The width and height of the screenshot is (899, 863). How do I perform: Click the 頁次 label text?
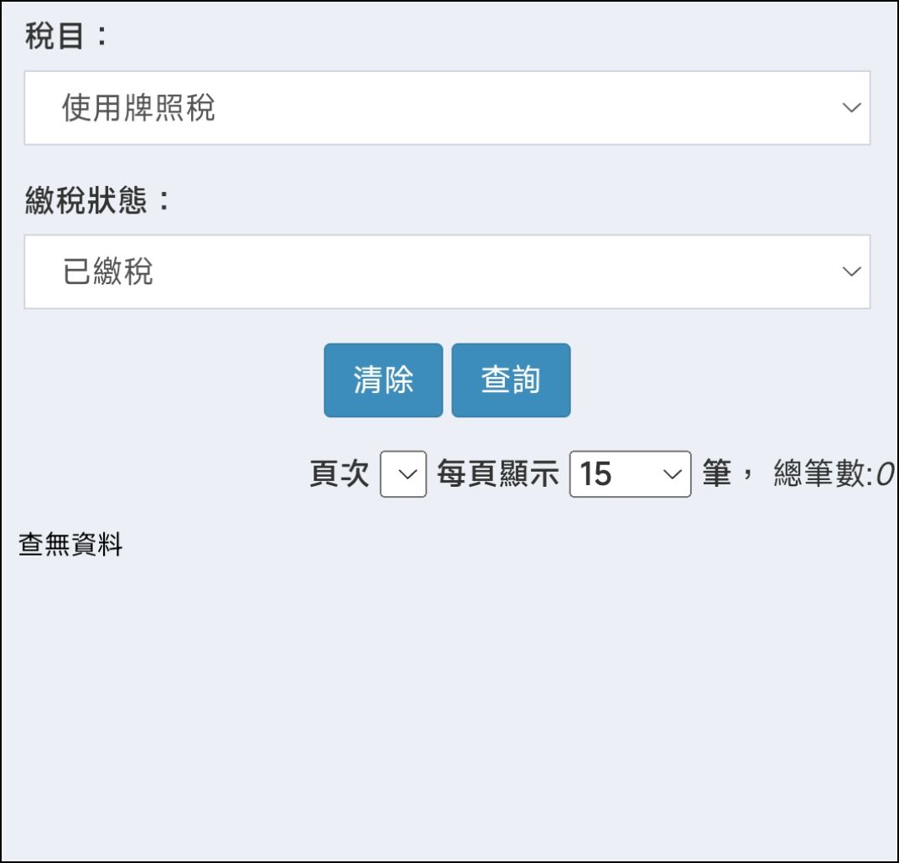(340, 475)
